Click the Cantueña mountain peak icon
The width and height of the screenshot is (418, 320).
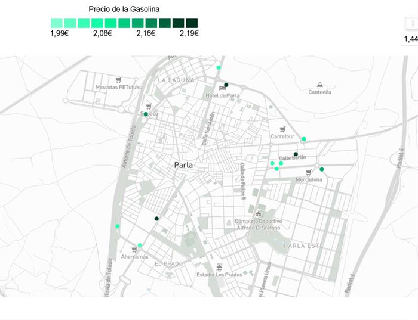click(320, 85)
